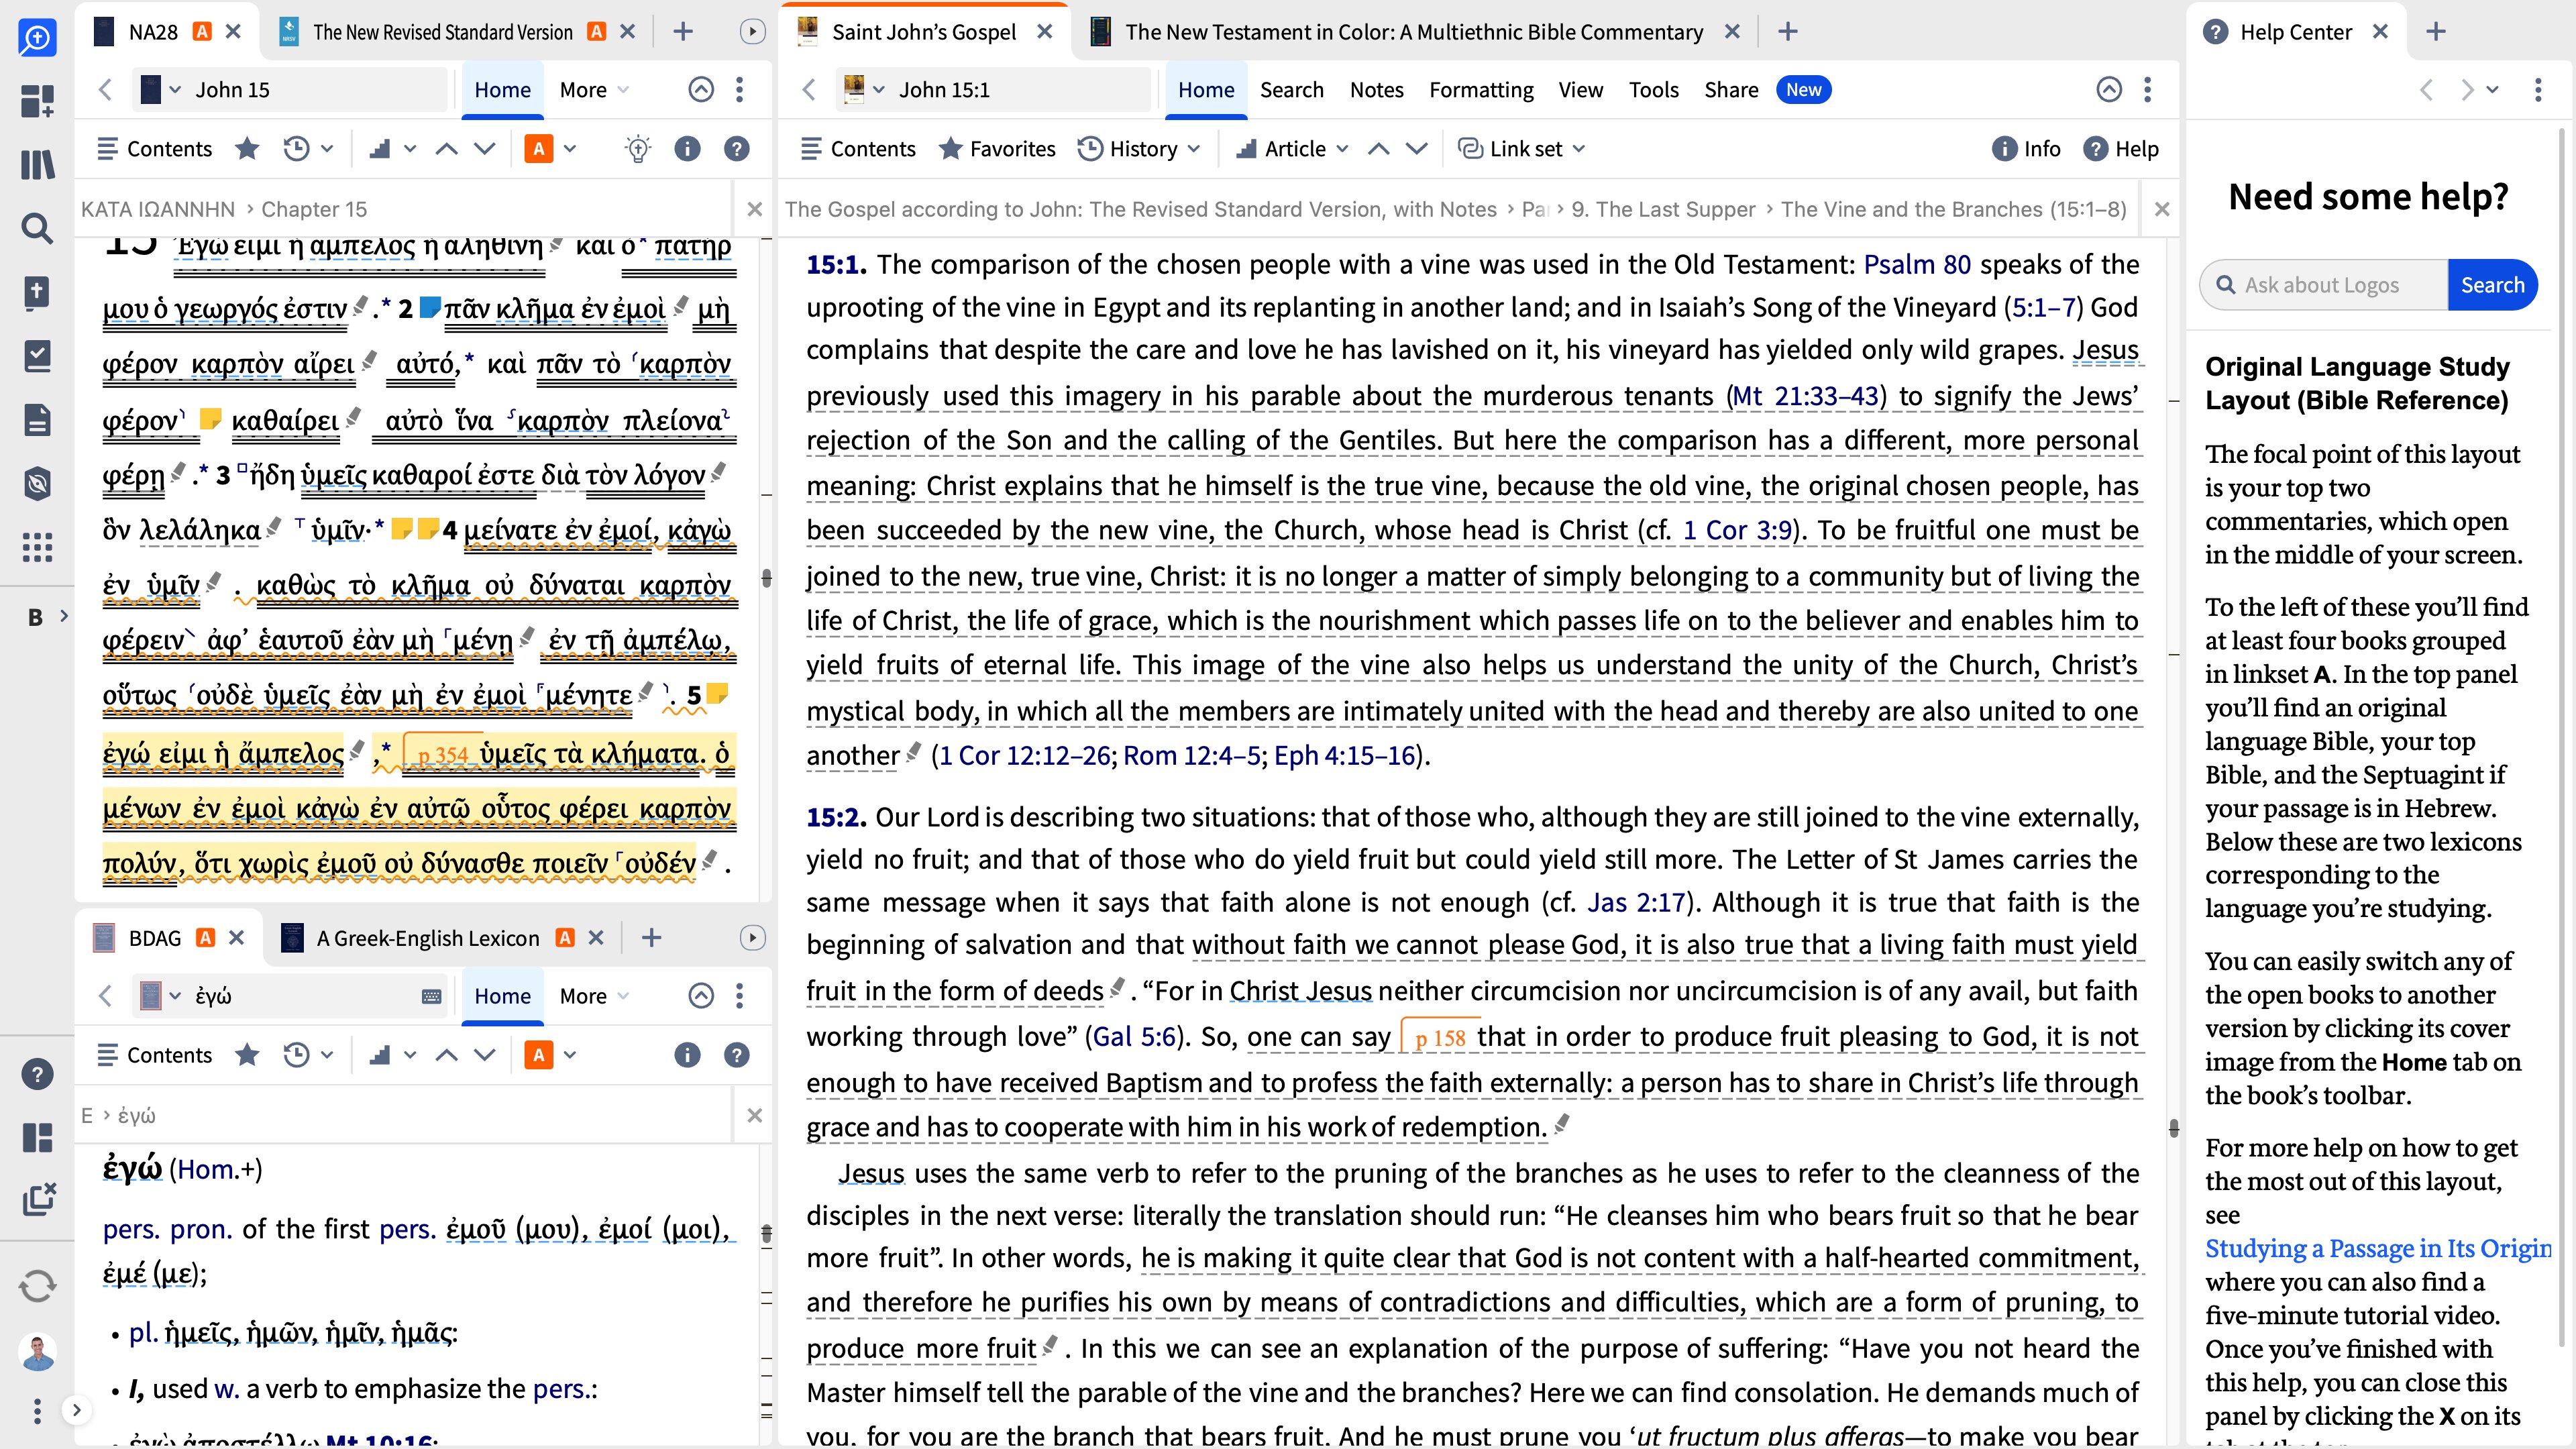Screen dimensions: 2576x1449
Task: Switch to The New Revised Standard Version tab
Action: 443,32
